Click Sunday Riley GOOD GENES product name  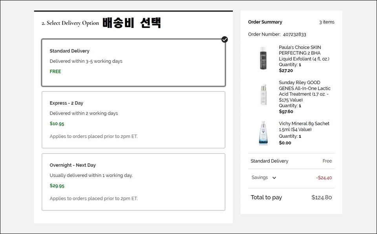click(x=305, y=91)
